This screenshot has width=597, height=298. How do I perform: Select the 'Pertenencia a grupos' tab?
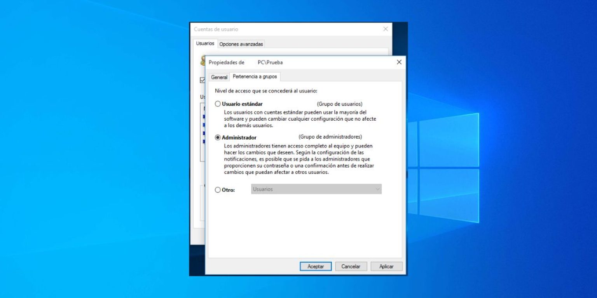[x=255, y=77]
